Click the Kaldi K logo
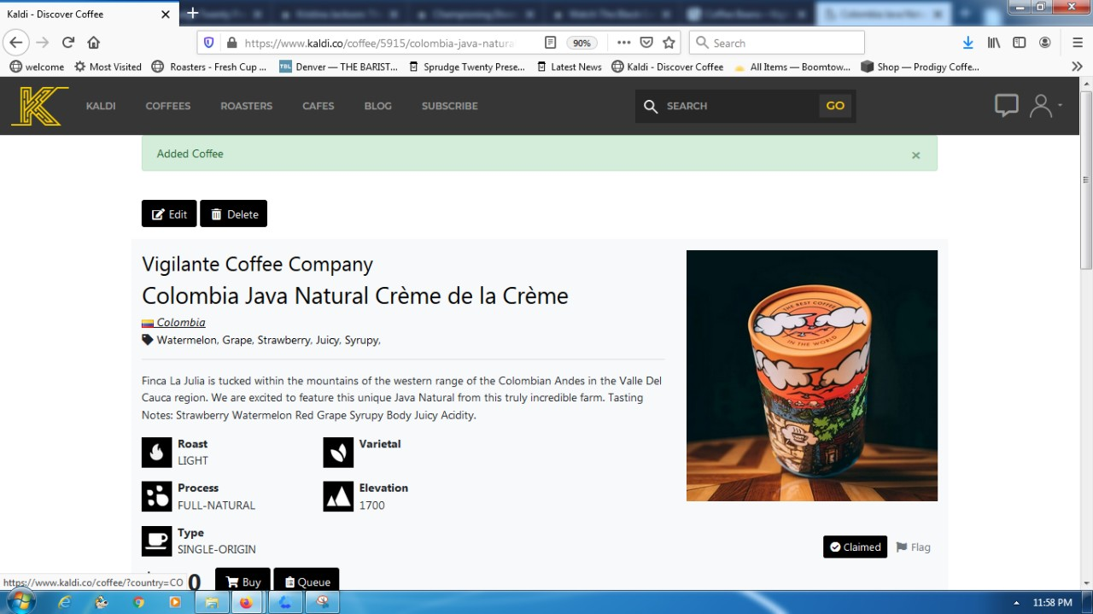 [39, 107]
